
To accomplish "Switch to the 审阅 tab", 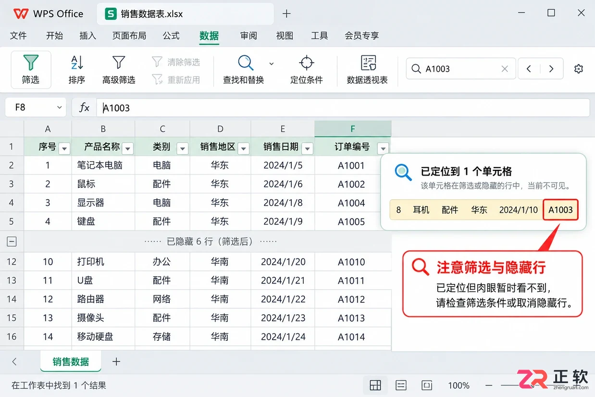I will coord(248,36).
